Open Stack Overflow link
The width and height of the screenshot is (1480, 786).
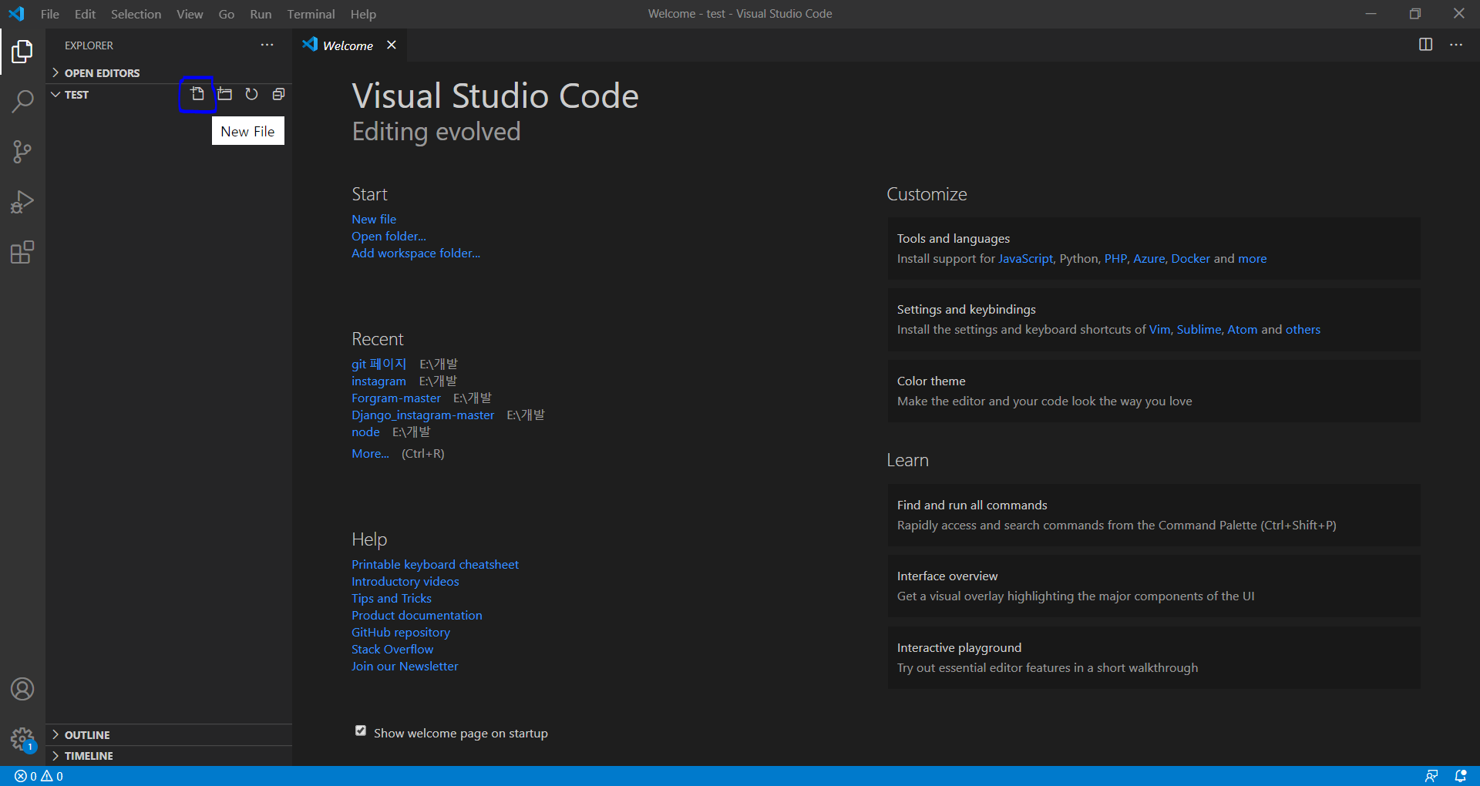[x=392, y=649]
